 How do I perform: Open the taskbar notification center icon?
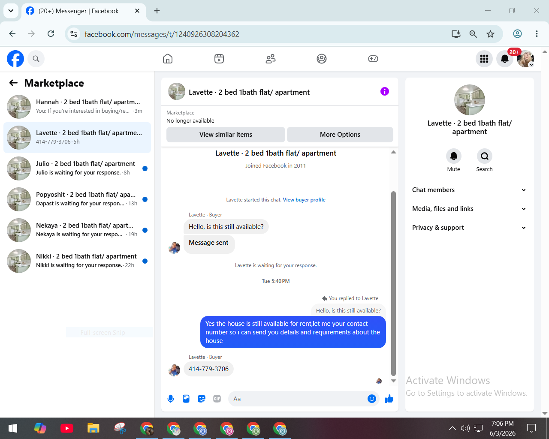point(531,428)
